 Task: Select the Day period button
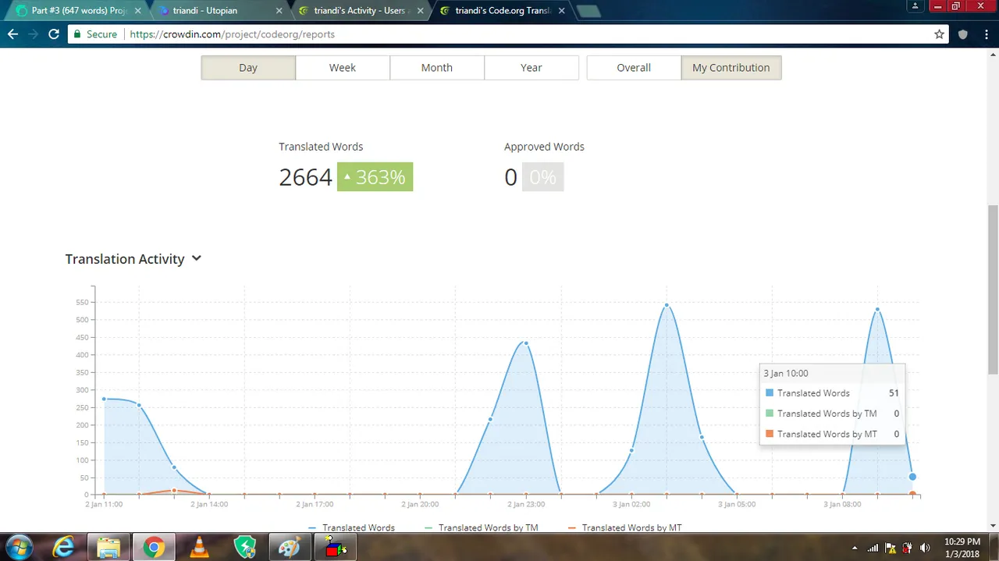(x=248, y=68)
